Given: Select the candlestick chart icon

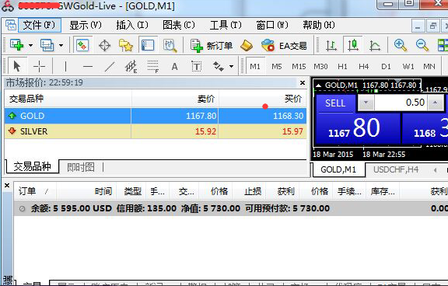Looking at the screenshot, I should point(353,45).
